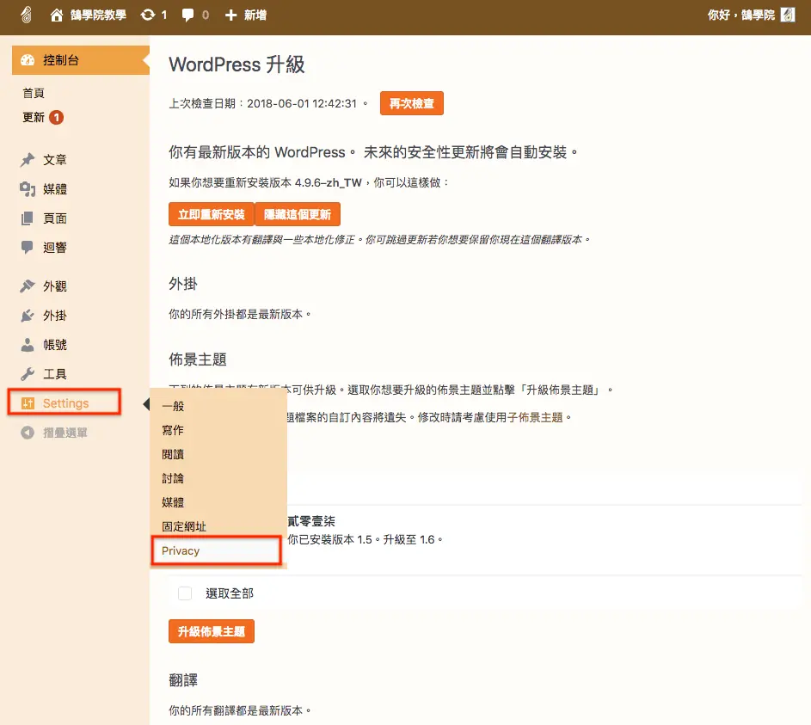Click 再次檢查 button

coord(412,103)
